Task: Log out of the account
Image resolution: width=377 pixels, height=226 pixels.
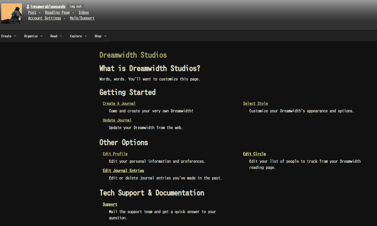Action: tap(75, 6)
